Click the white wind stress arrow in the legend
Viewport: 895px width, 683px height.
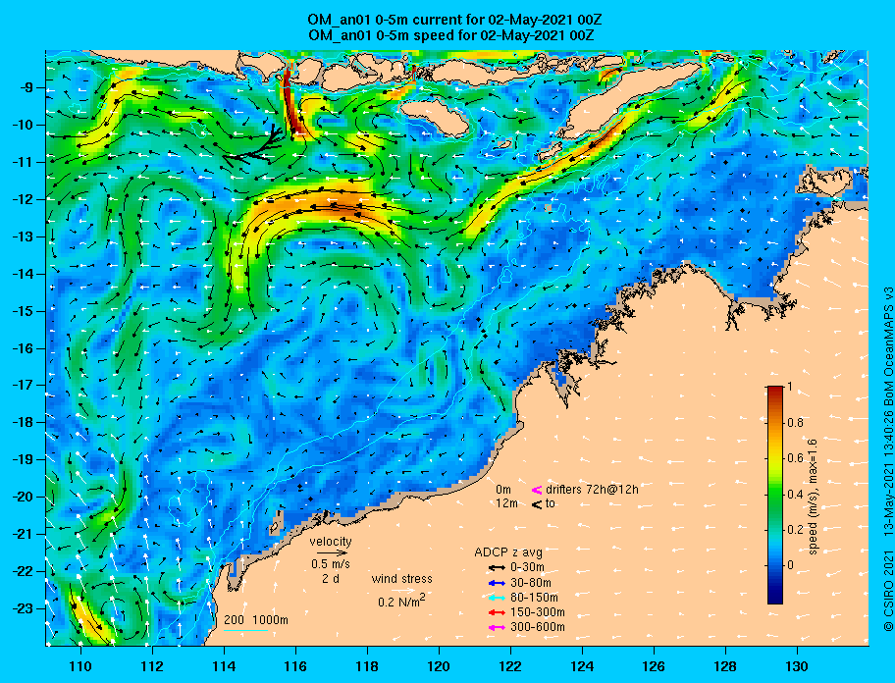(x=402, y=591)
